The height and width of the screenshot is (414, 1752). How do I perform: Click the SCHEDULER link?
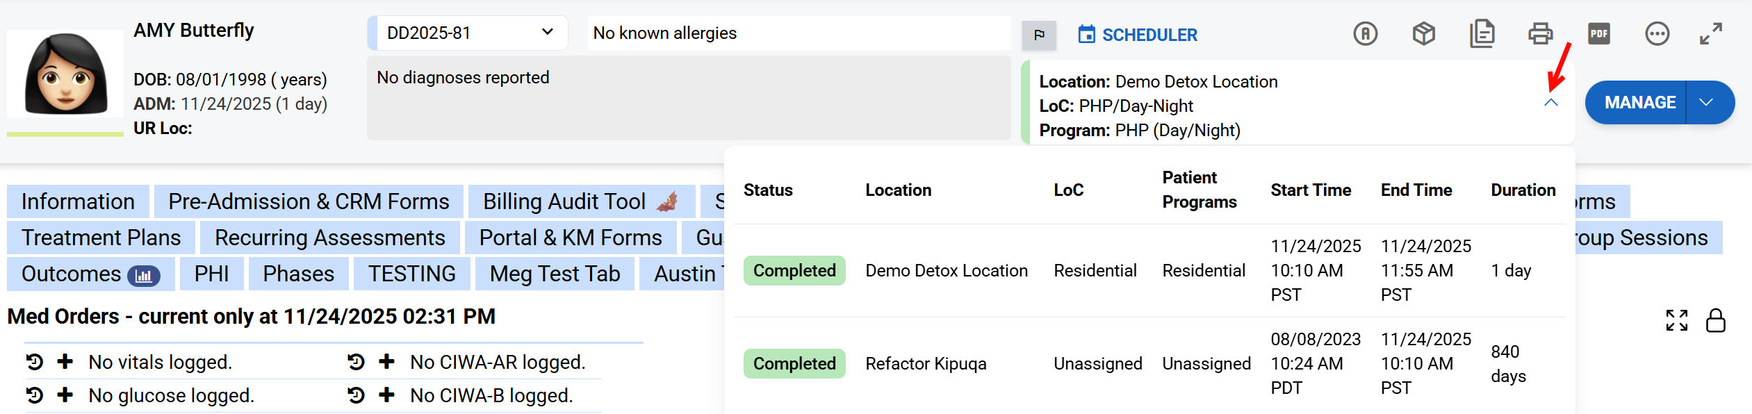(x=1138, y=35)
